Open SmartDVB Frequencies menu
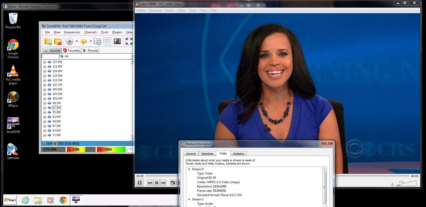 click(72, 32)
